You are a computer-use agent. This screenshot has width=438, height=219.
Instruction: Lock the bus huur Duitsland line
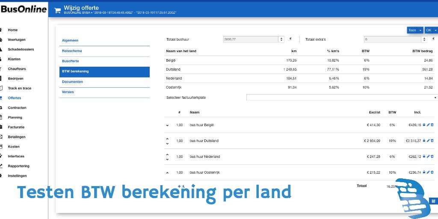pos(424,141)
